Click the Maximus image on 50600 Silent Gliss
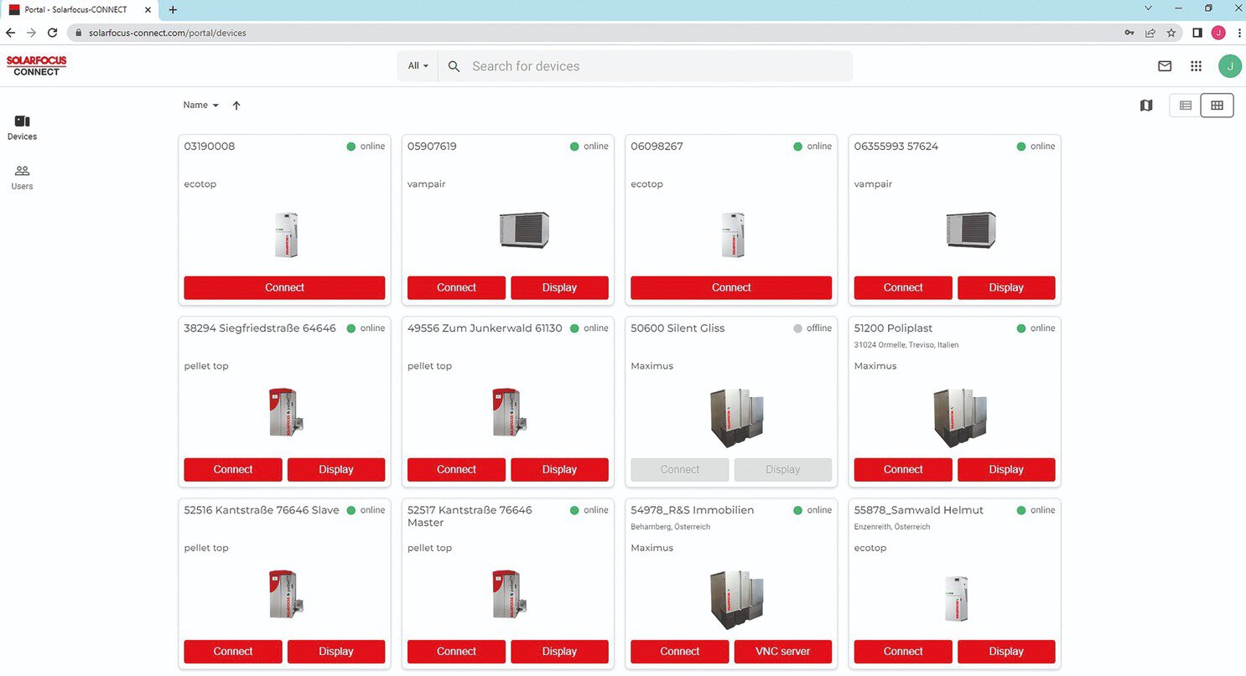The height and width of the screenshot is (676, 1246). click(x=737, y=418)
